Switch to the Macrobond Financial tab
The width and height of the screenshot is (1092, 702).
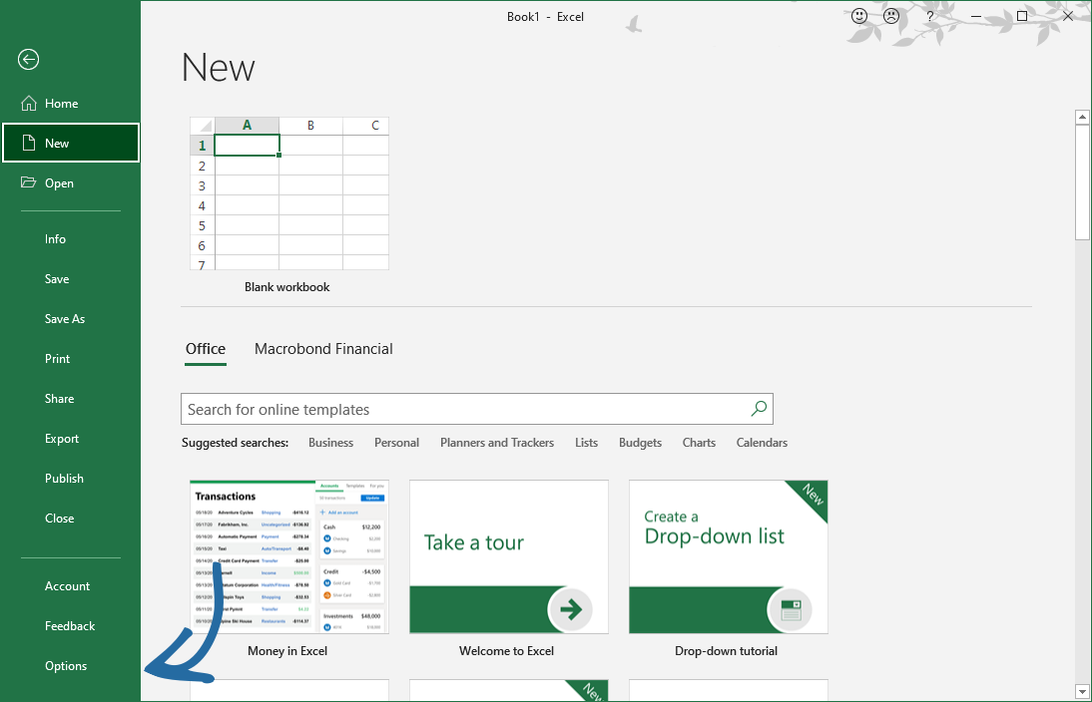323,349
